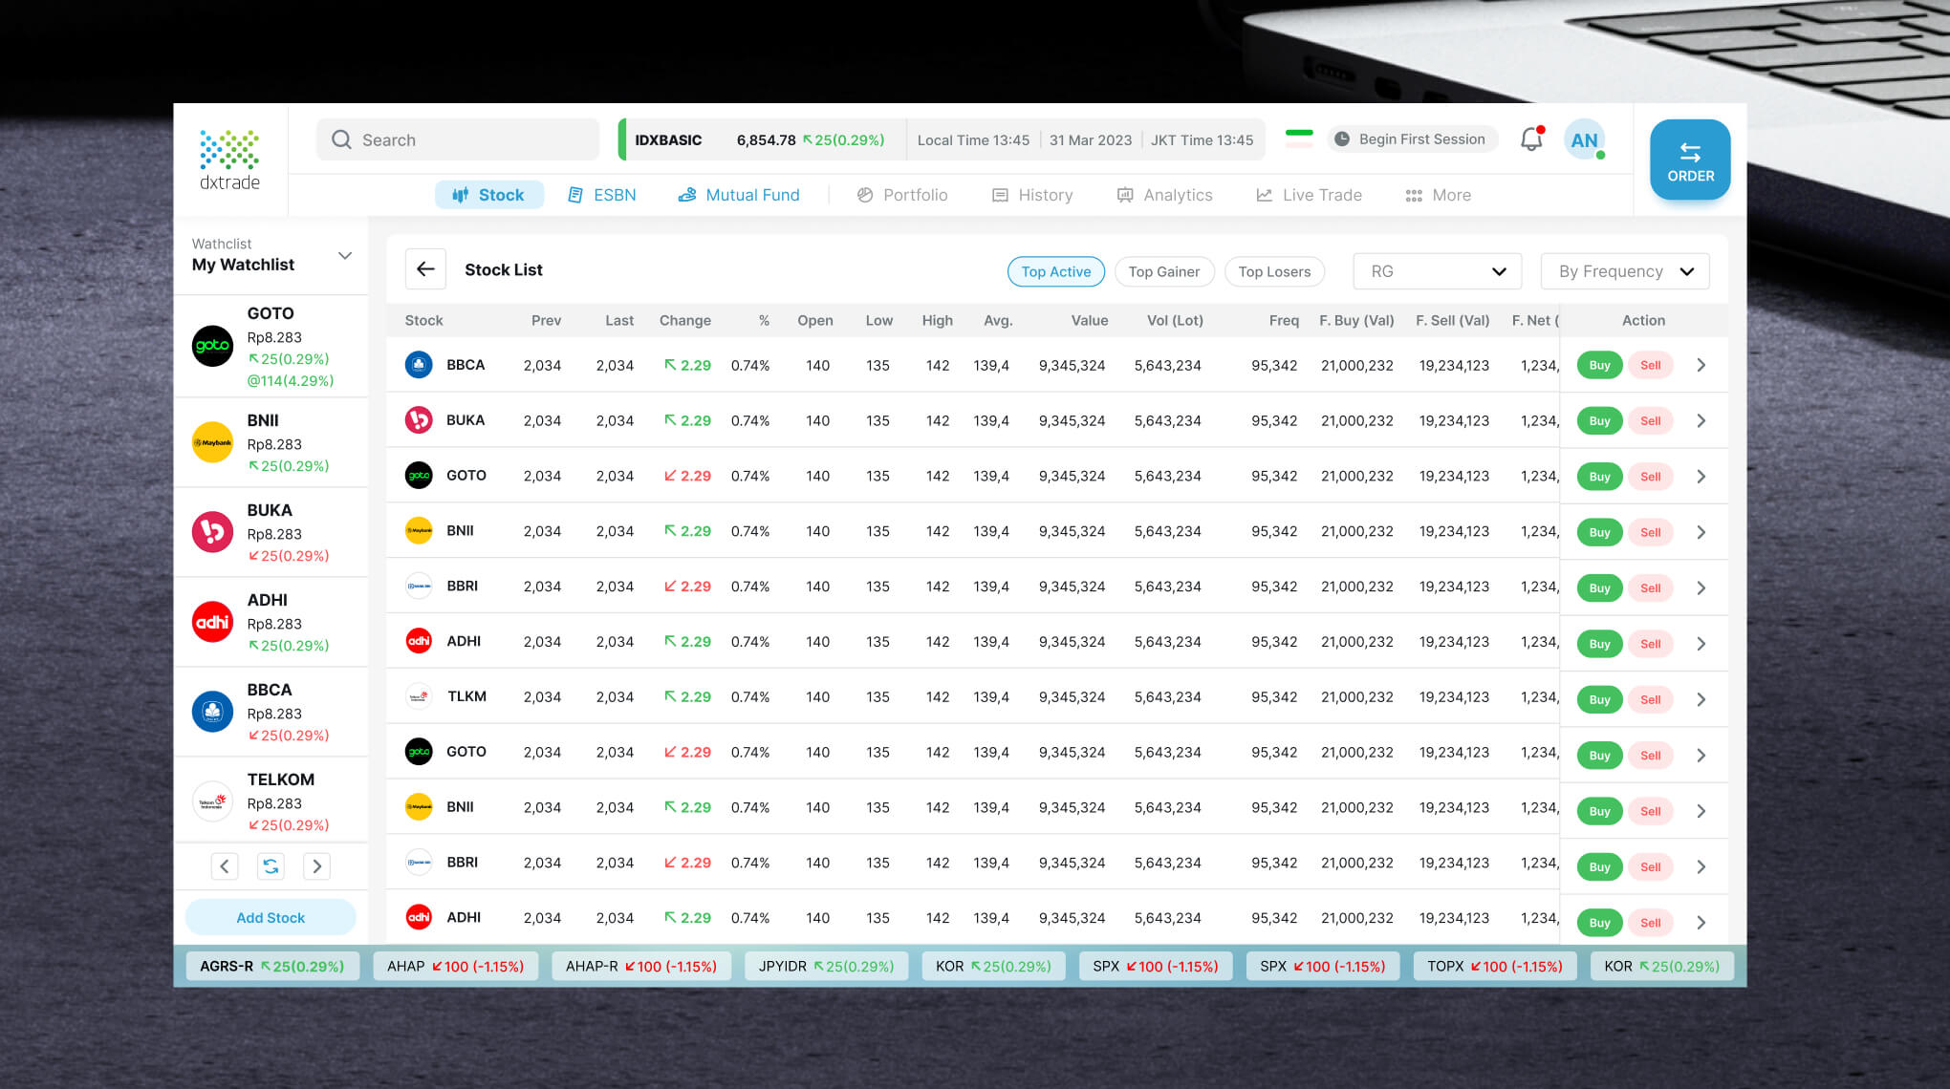
Task: Expand the TLKM row details chevron
Action: click(x=1701, y=699)
